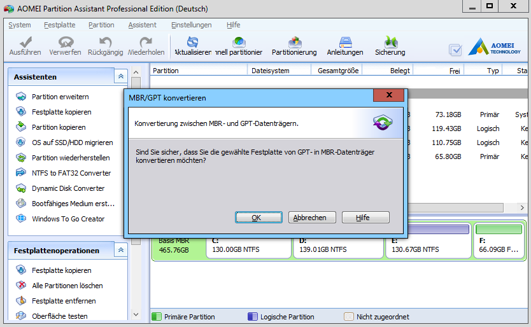
Task: Click the 110.75GB free space cell
Action: point(446,143)
